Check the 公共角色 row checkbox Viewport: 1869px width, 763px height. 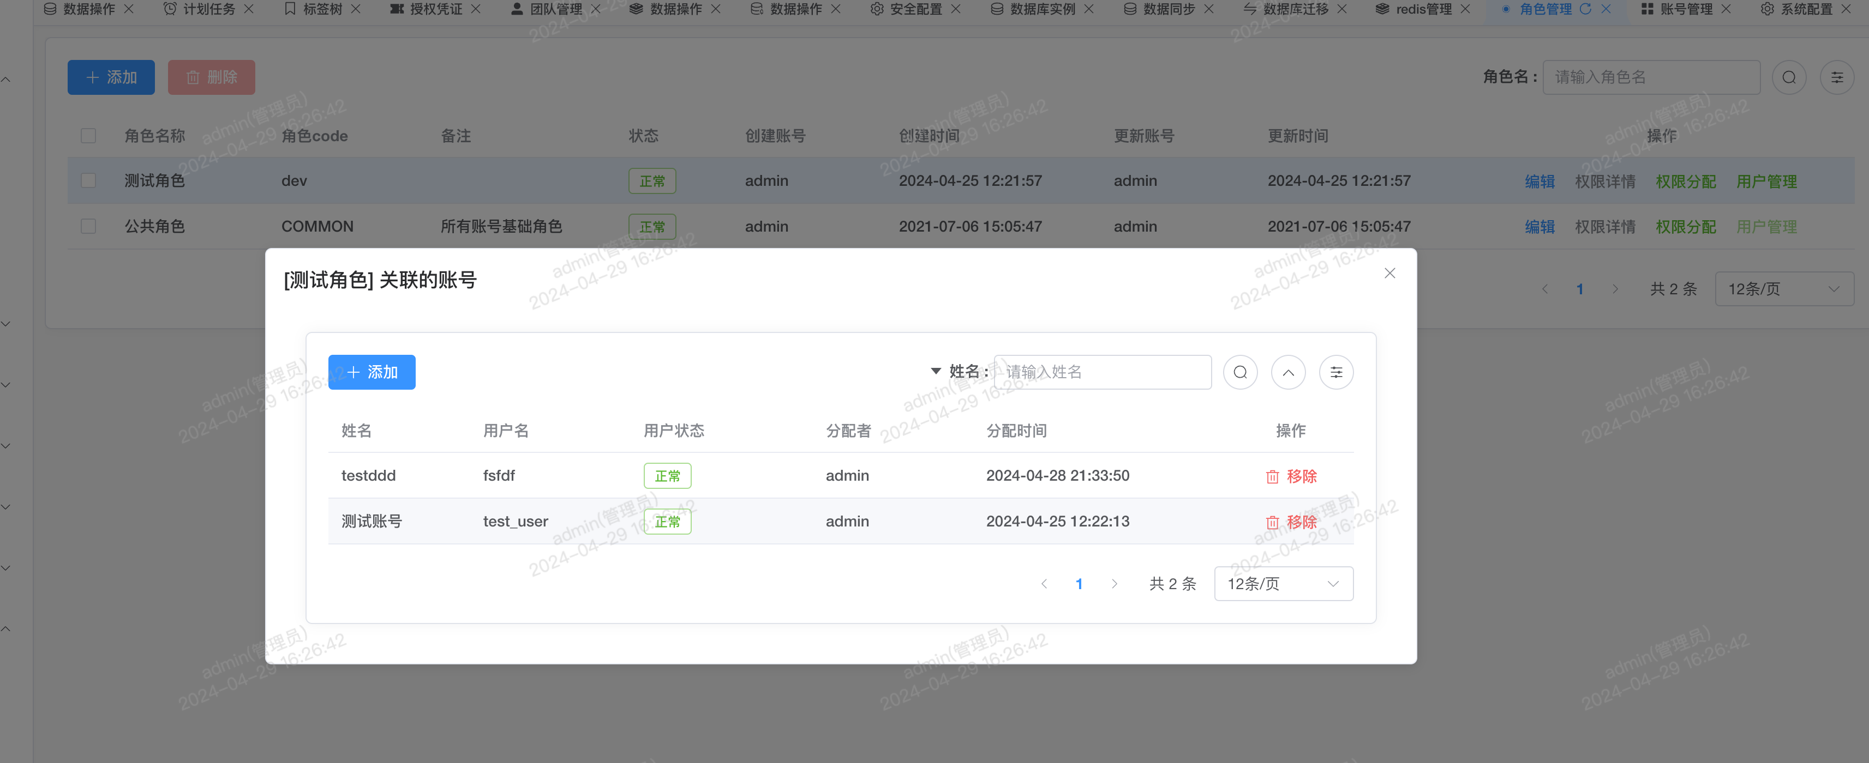click(88, 227)
